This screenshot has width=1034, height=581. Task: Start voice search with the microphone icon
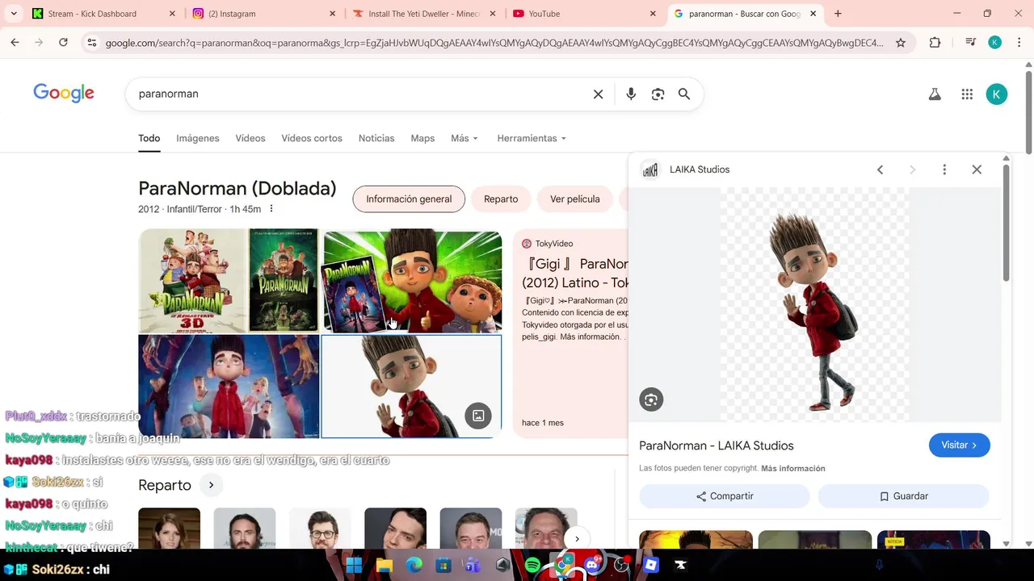coord(631,94)
